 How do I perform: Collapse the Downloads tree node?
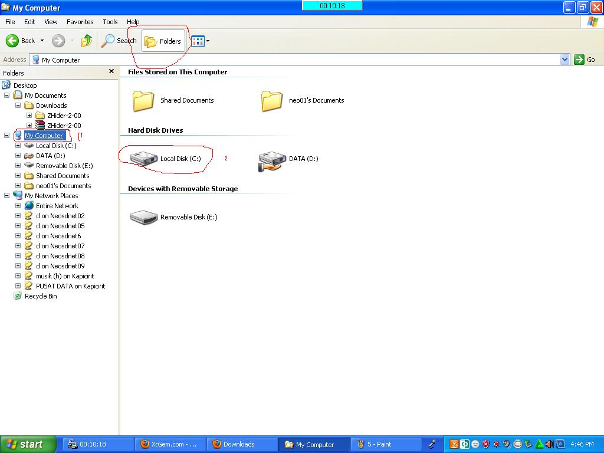click(x=18, y=106)
